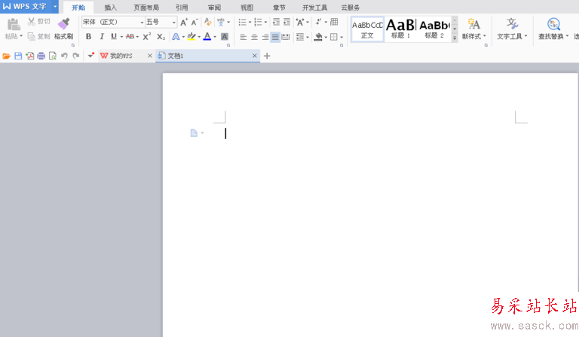Click the phonetic guide (变) icon

221,22
